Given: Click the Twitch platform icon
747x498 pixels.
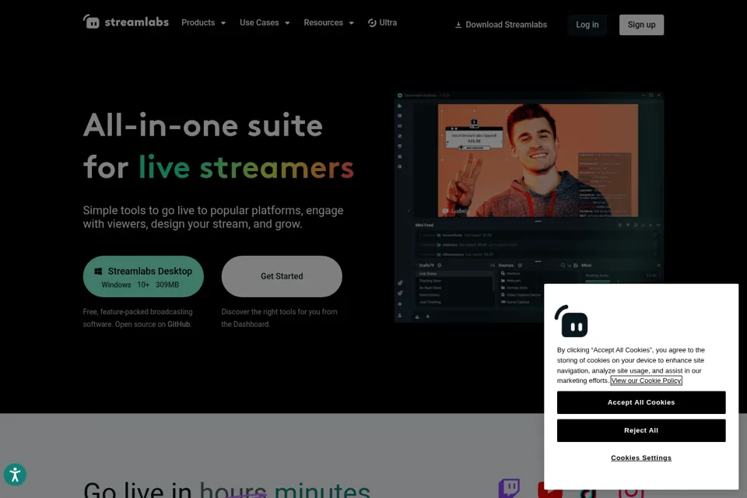Looking at the screenshot, I should [x=509, y=489].
